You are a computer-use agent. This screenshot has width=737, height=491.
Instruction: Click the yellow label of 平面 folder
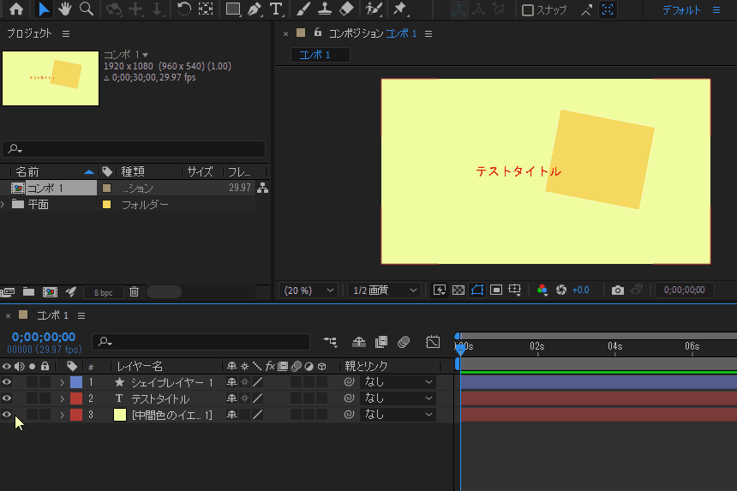click(x=107, y=205)
